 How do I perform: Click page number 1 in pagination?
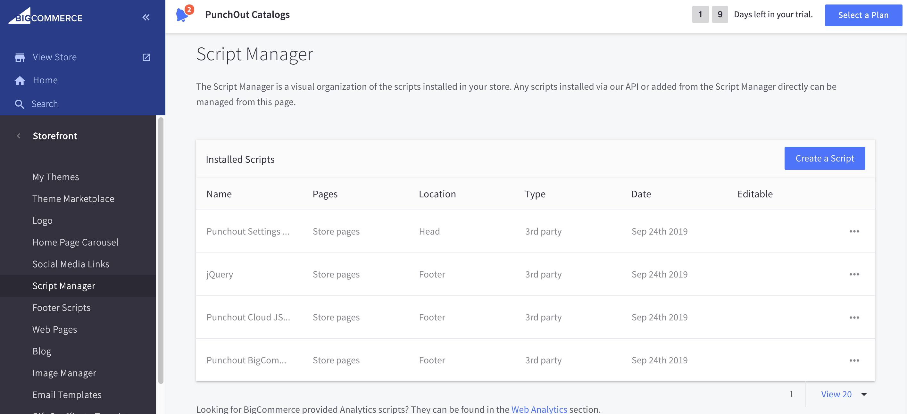791,394
